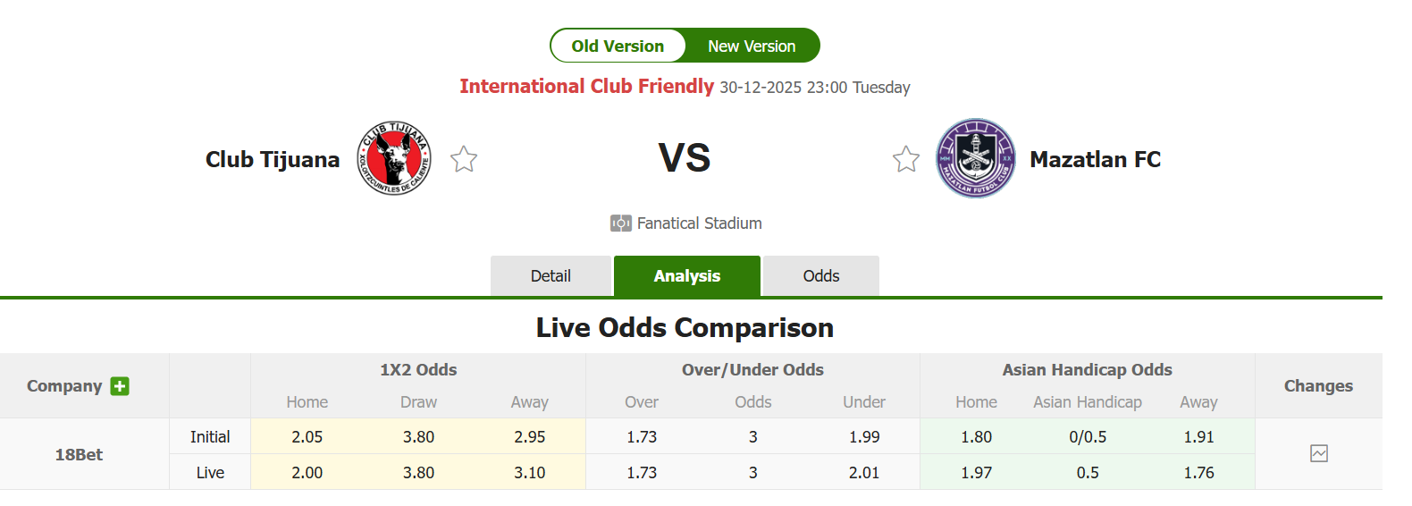Image resolution: width=1412 pixels, height=506 pixels.
Task: Click the green plus icon beside Company
Action: [x=120, y=386]
